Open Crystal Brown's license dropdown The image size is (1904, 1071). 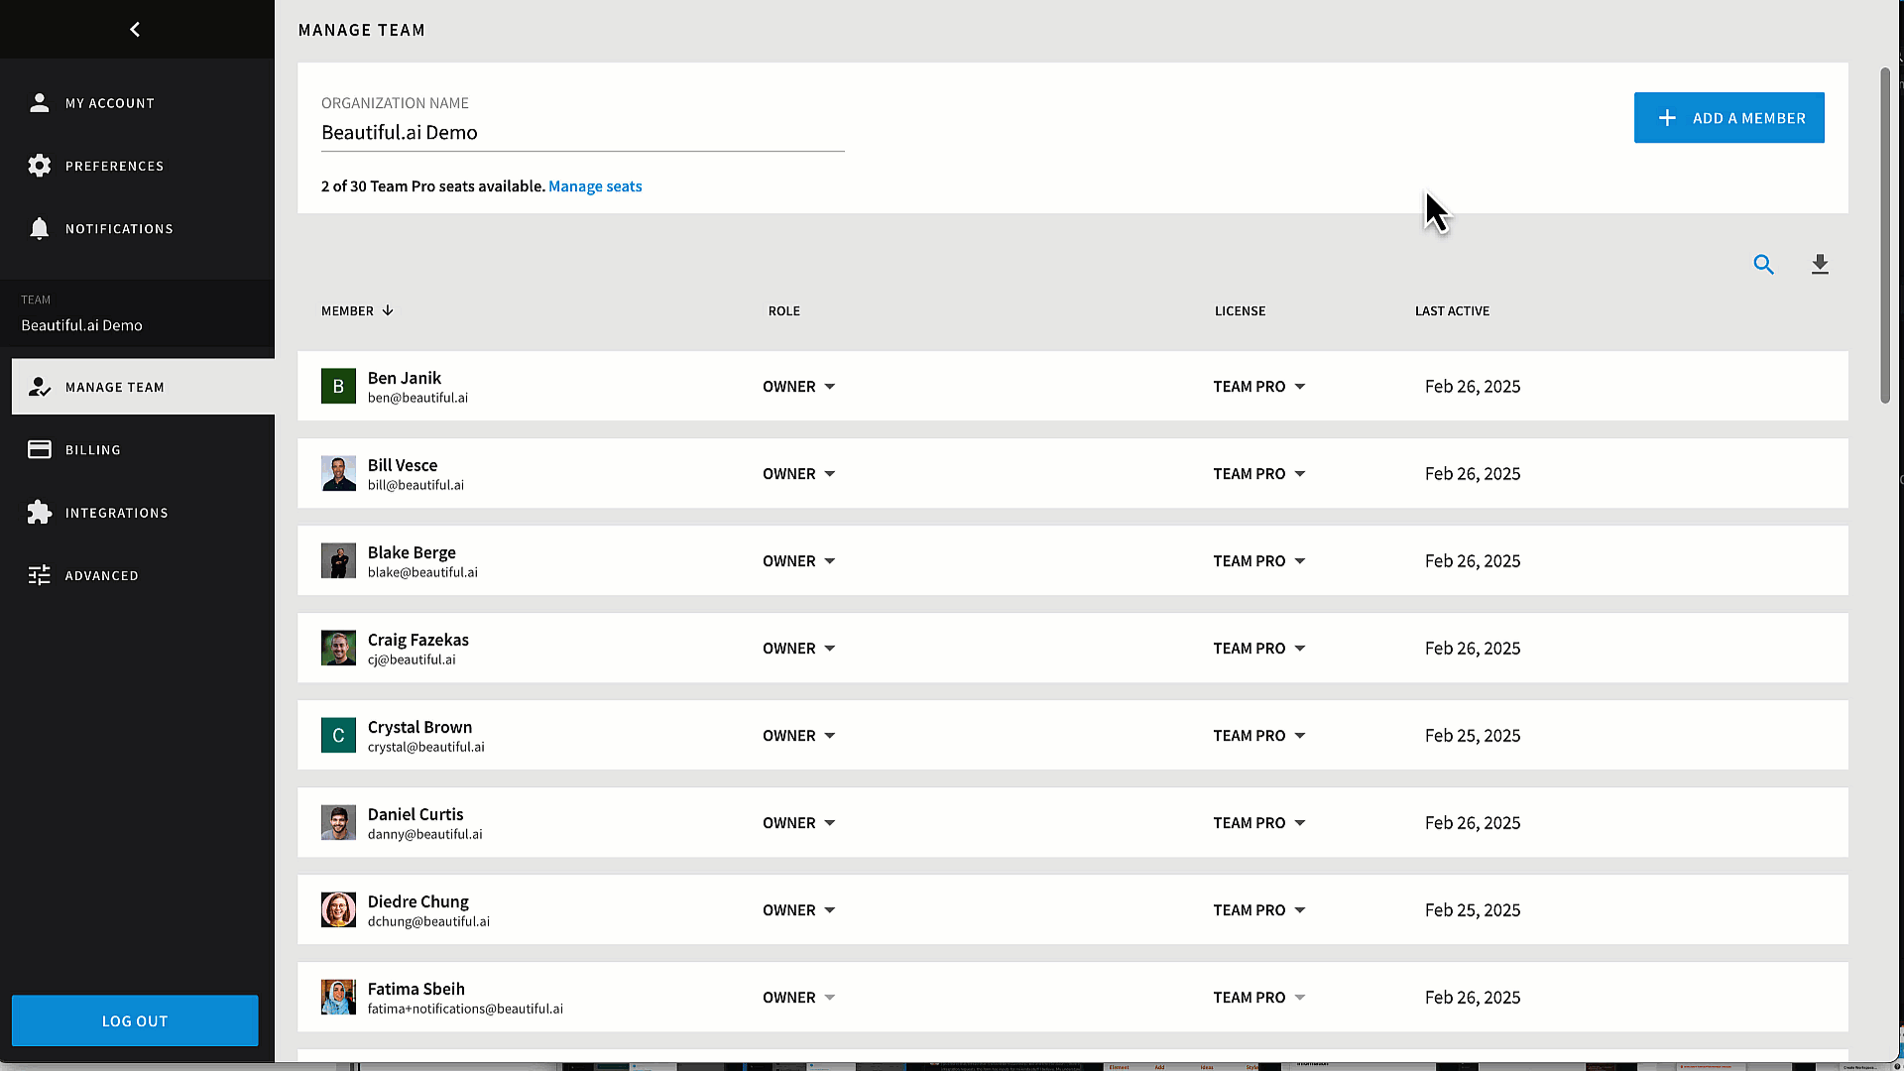pos(1259,736)
